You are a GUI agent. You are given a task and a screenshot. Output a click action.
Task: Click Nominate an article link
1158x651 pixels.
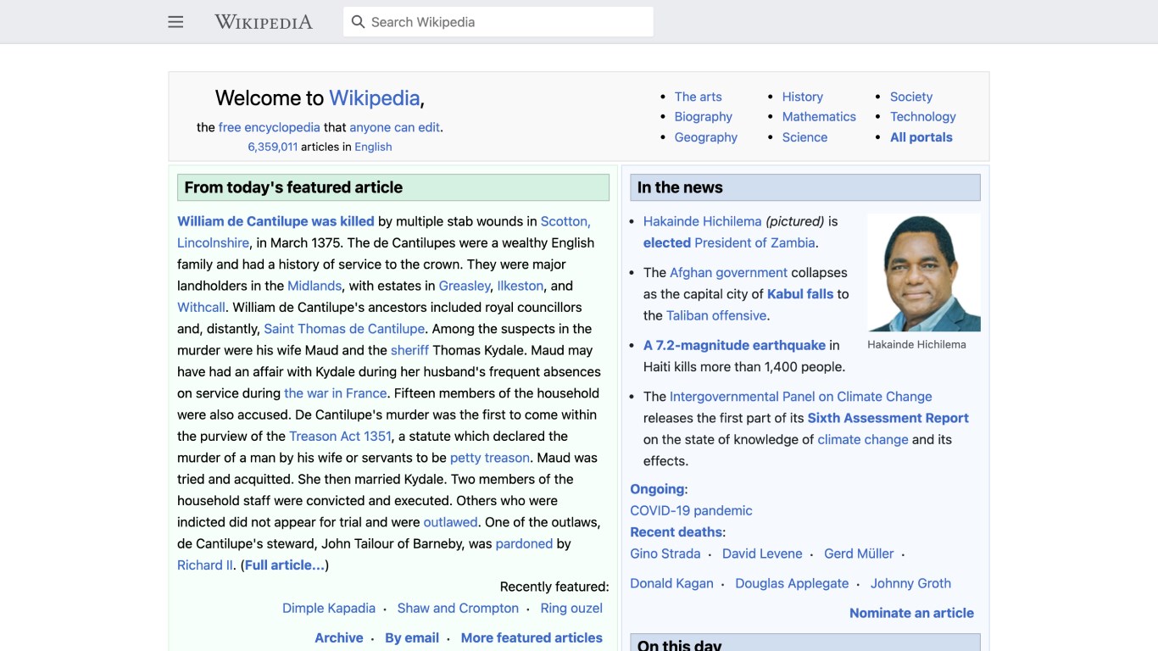[x=911, y=613]
